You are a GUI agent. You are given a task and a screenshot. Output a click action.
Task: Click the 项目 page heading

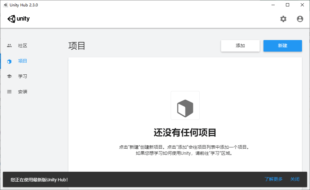tap(77, 46)
